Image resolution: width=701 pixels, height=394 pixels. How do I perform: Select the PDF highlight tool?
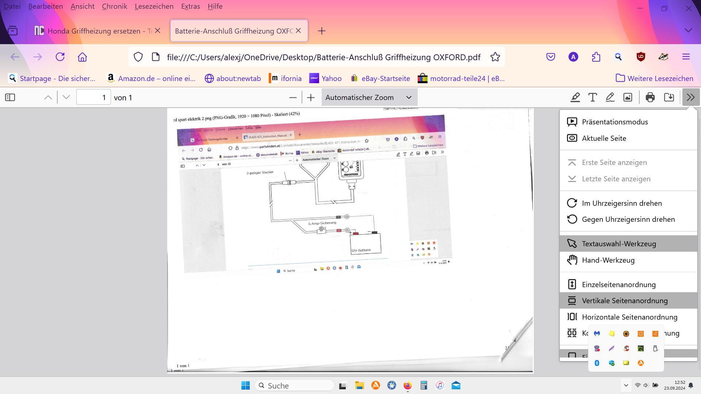point(575,97)
